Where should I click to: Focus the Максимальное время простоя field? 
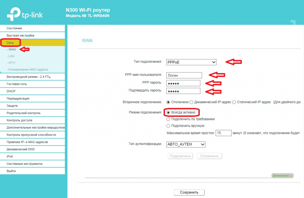point(223,133)
